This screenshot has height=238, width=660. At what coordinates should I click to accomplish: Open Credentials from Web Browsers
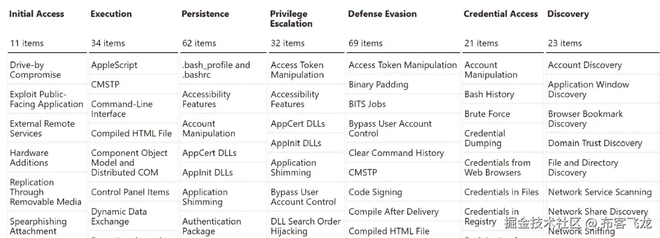(x=497, y=167)
